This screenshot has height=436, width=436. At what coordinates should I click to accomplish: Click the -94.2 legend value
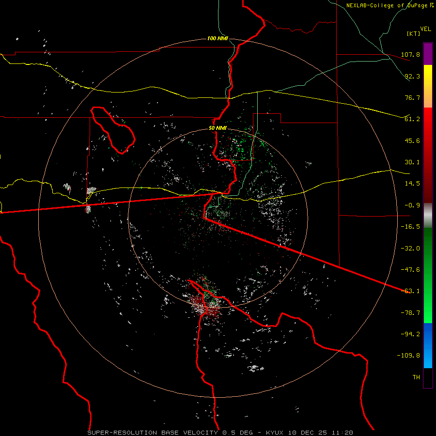[410, 334]
